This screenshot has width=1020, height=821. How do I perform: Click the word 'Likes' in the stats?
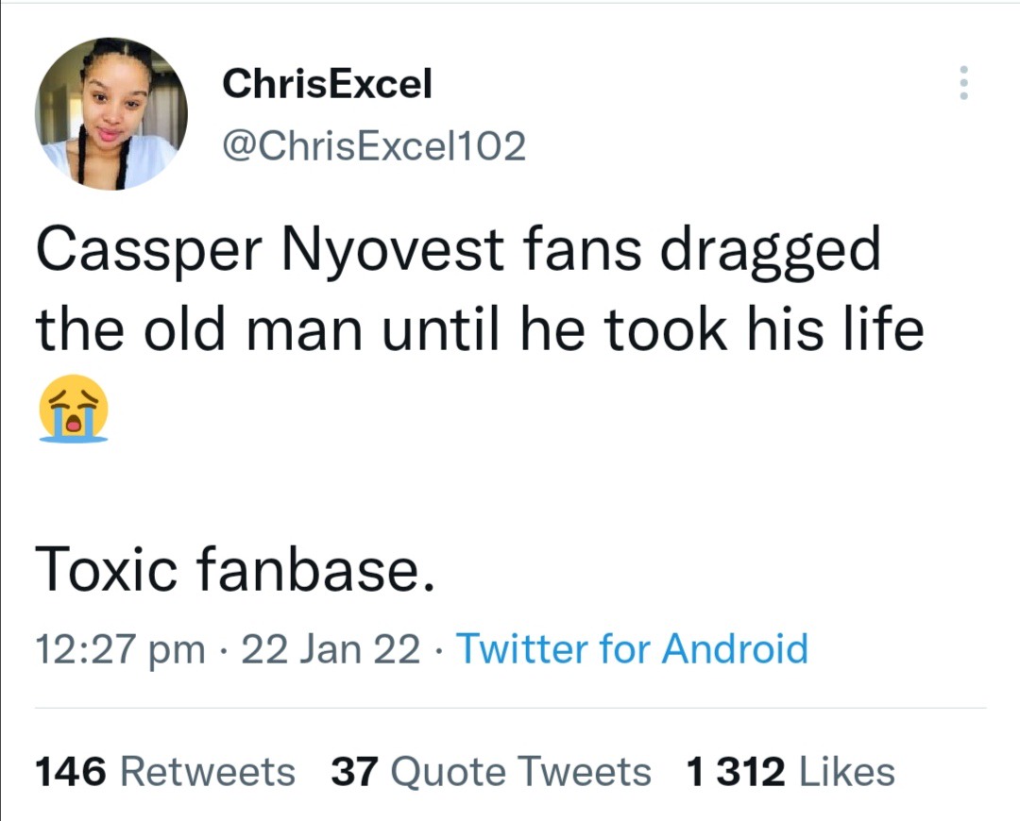point(847,772)
